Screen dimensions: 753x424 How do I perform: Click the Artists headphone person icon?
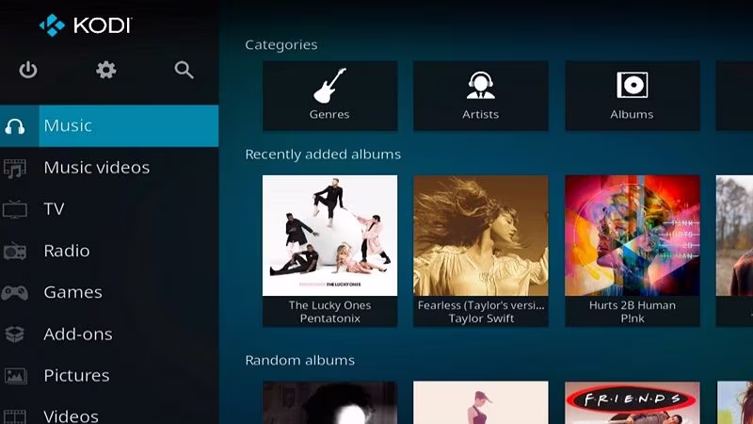(x=481, y=85)
